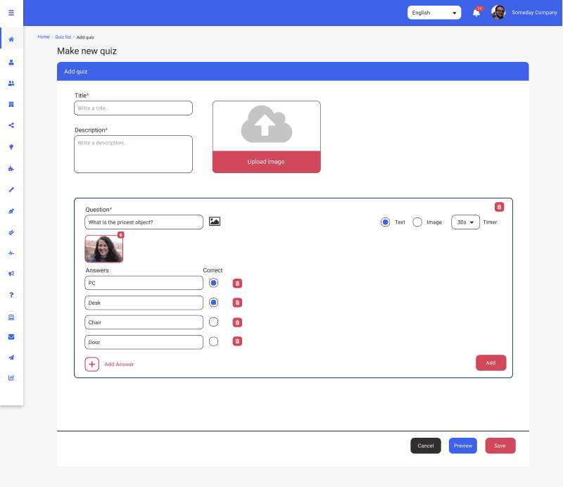Navigate to Quiz list via breadcrumb
This screenshot has height=487, width=563.
click(x=63, y=37)
